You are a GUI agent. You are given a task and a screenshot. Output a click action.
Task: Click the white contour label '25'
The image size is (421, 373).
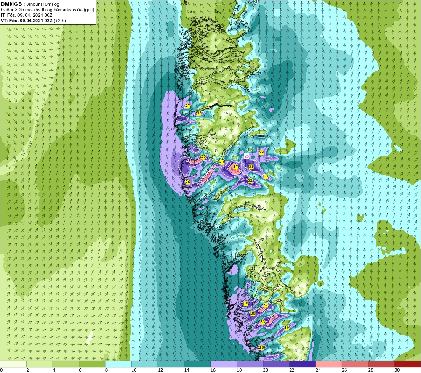pos(247,156)
